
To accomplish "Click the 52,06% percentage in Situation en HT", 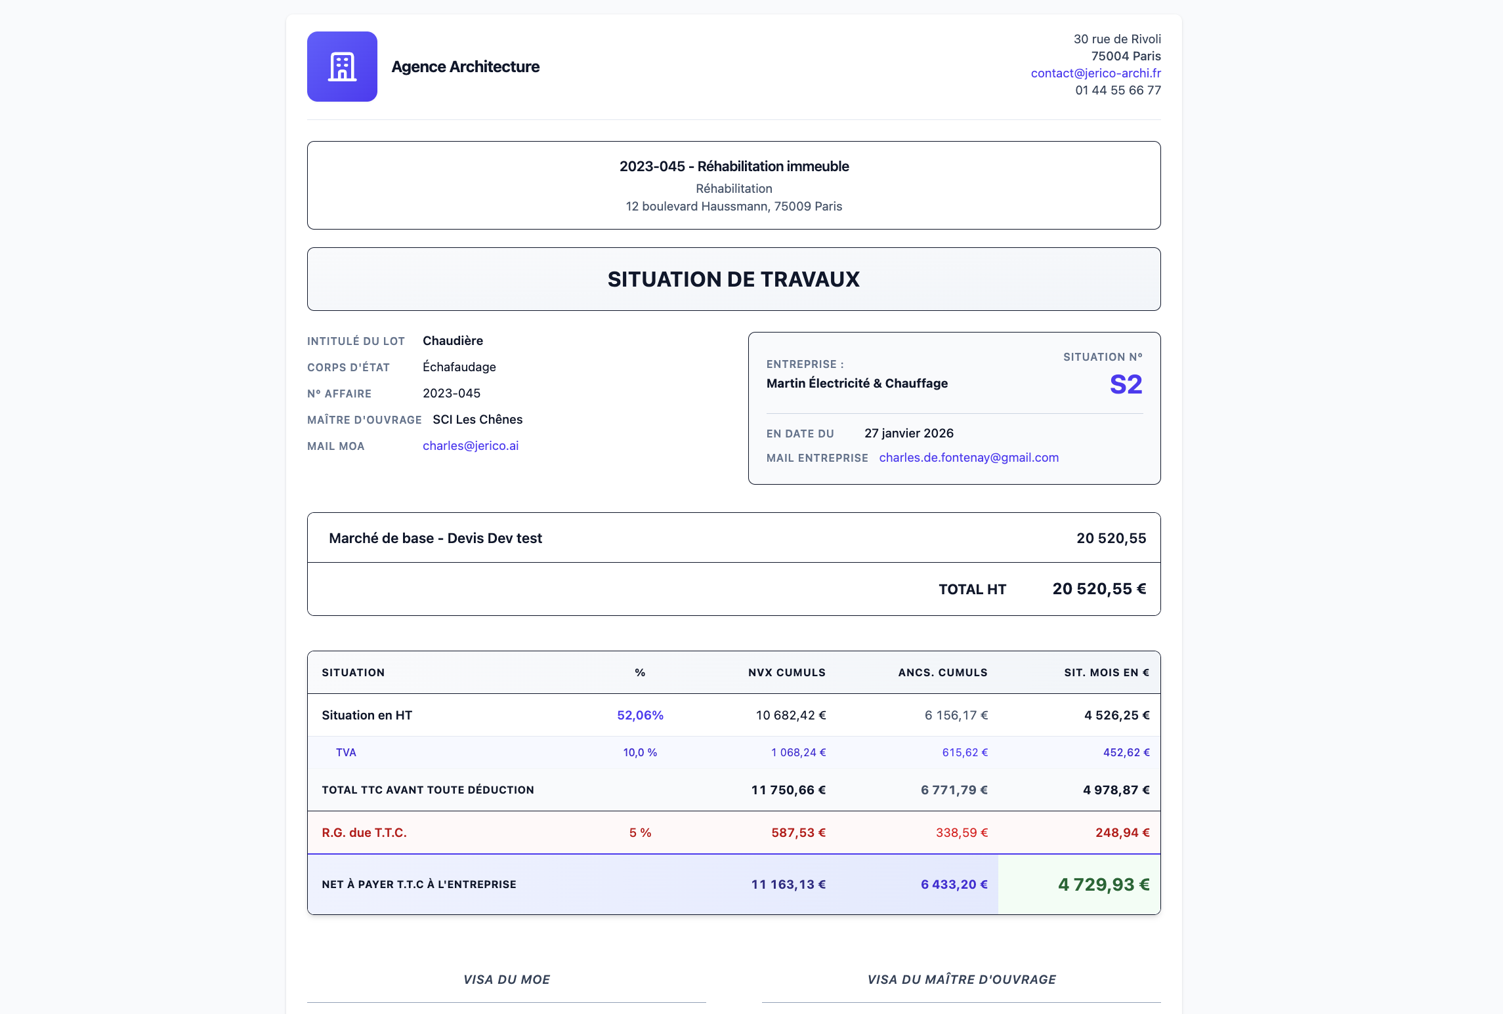I will pos(640,715).
